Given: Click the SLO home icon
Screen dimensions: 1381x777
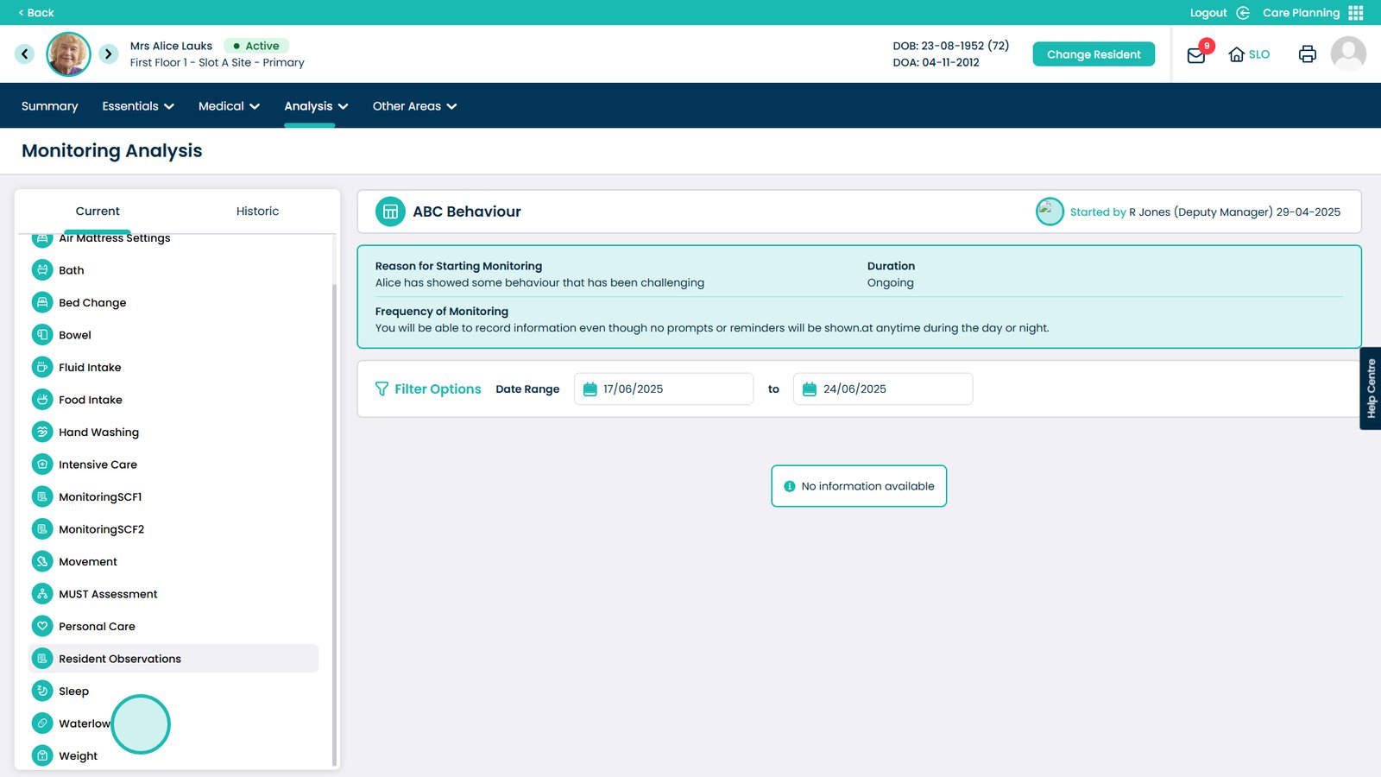Looking at the screenshot, I should (1237, 54).
